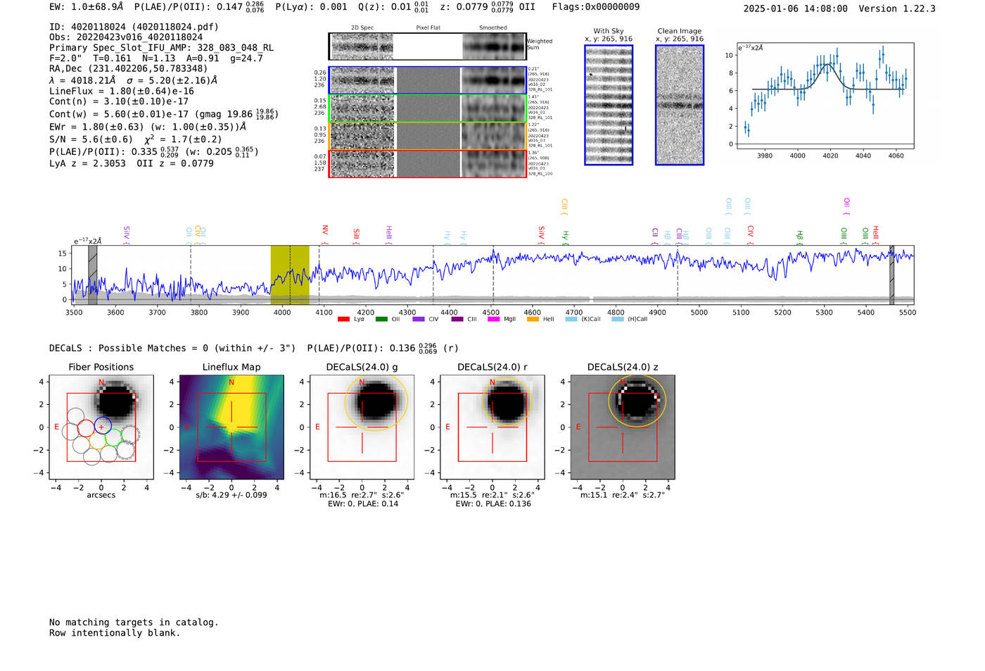The height and width of the screenshot is (671, 985).
Task: Select the green-bordered fiber spectrum row
Action: point(427,108)
